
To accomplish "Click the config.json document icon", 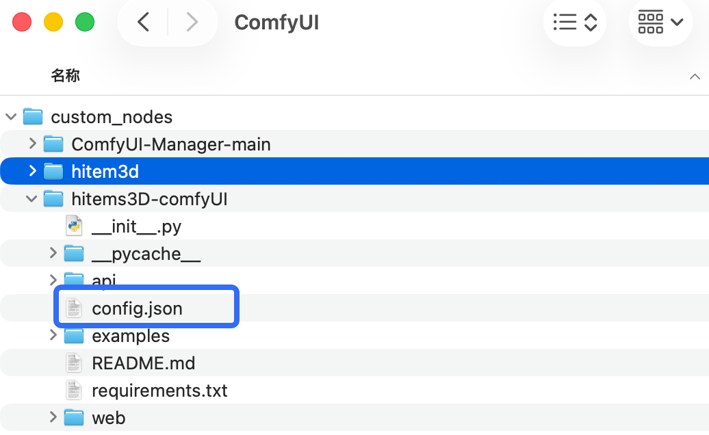I will click(x=73, y=308).
